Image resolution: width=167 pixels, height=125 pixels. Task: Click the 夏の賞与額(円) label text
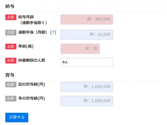pos(31,84)
